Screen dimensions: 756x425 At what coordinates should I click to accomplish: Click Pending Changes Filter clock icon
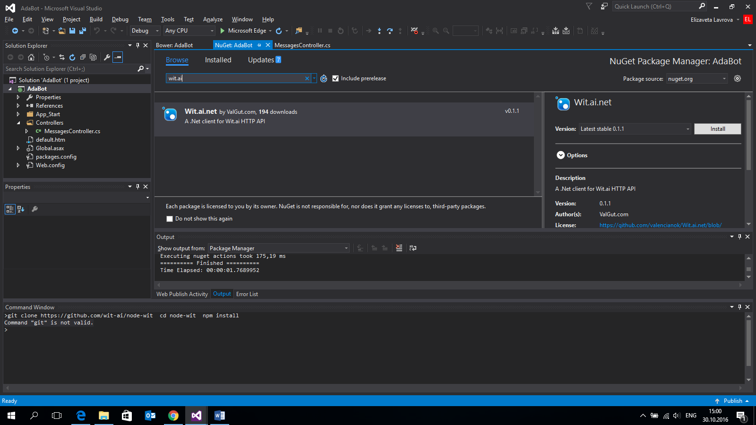click(x=46, y=57)
